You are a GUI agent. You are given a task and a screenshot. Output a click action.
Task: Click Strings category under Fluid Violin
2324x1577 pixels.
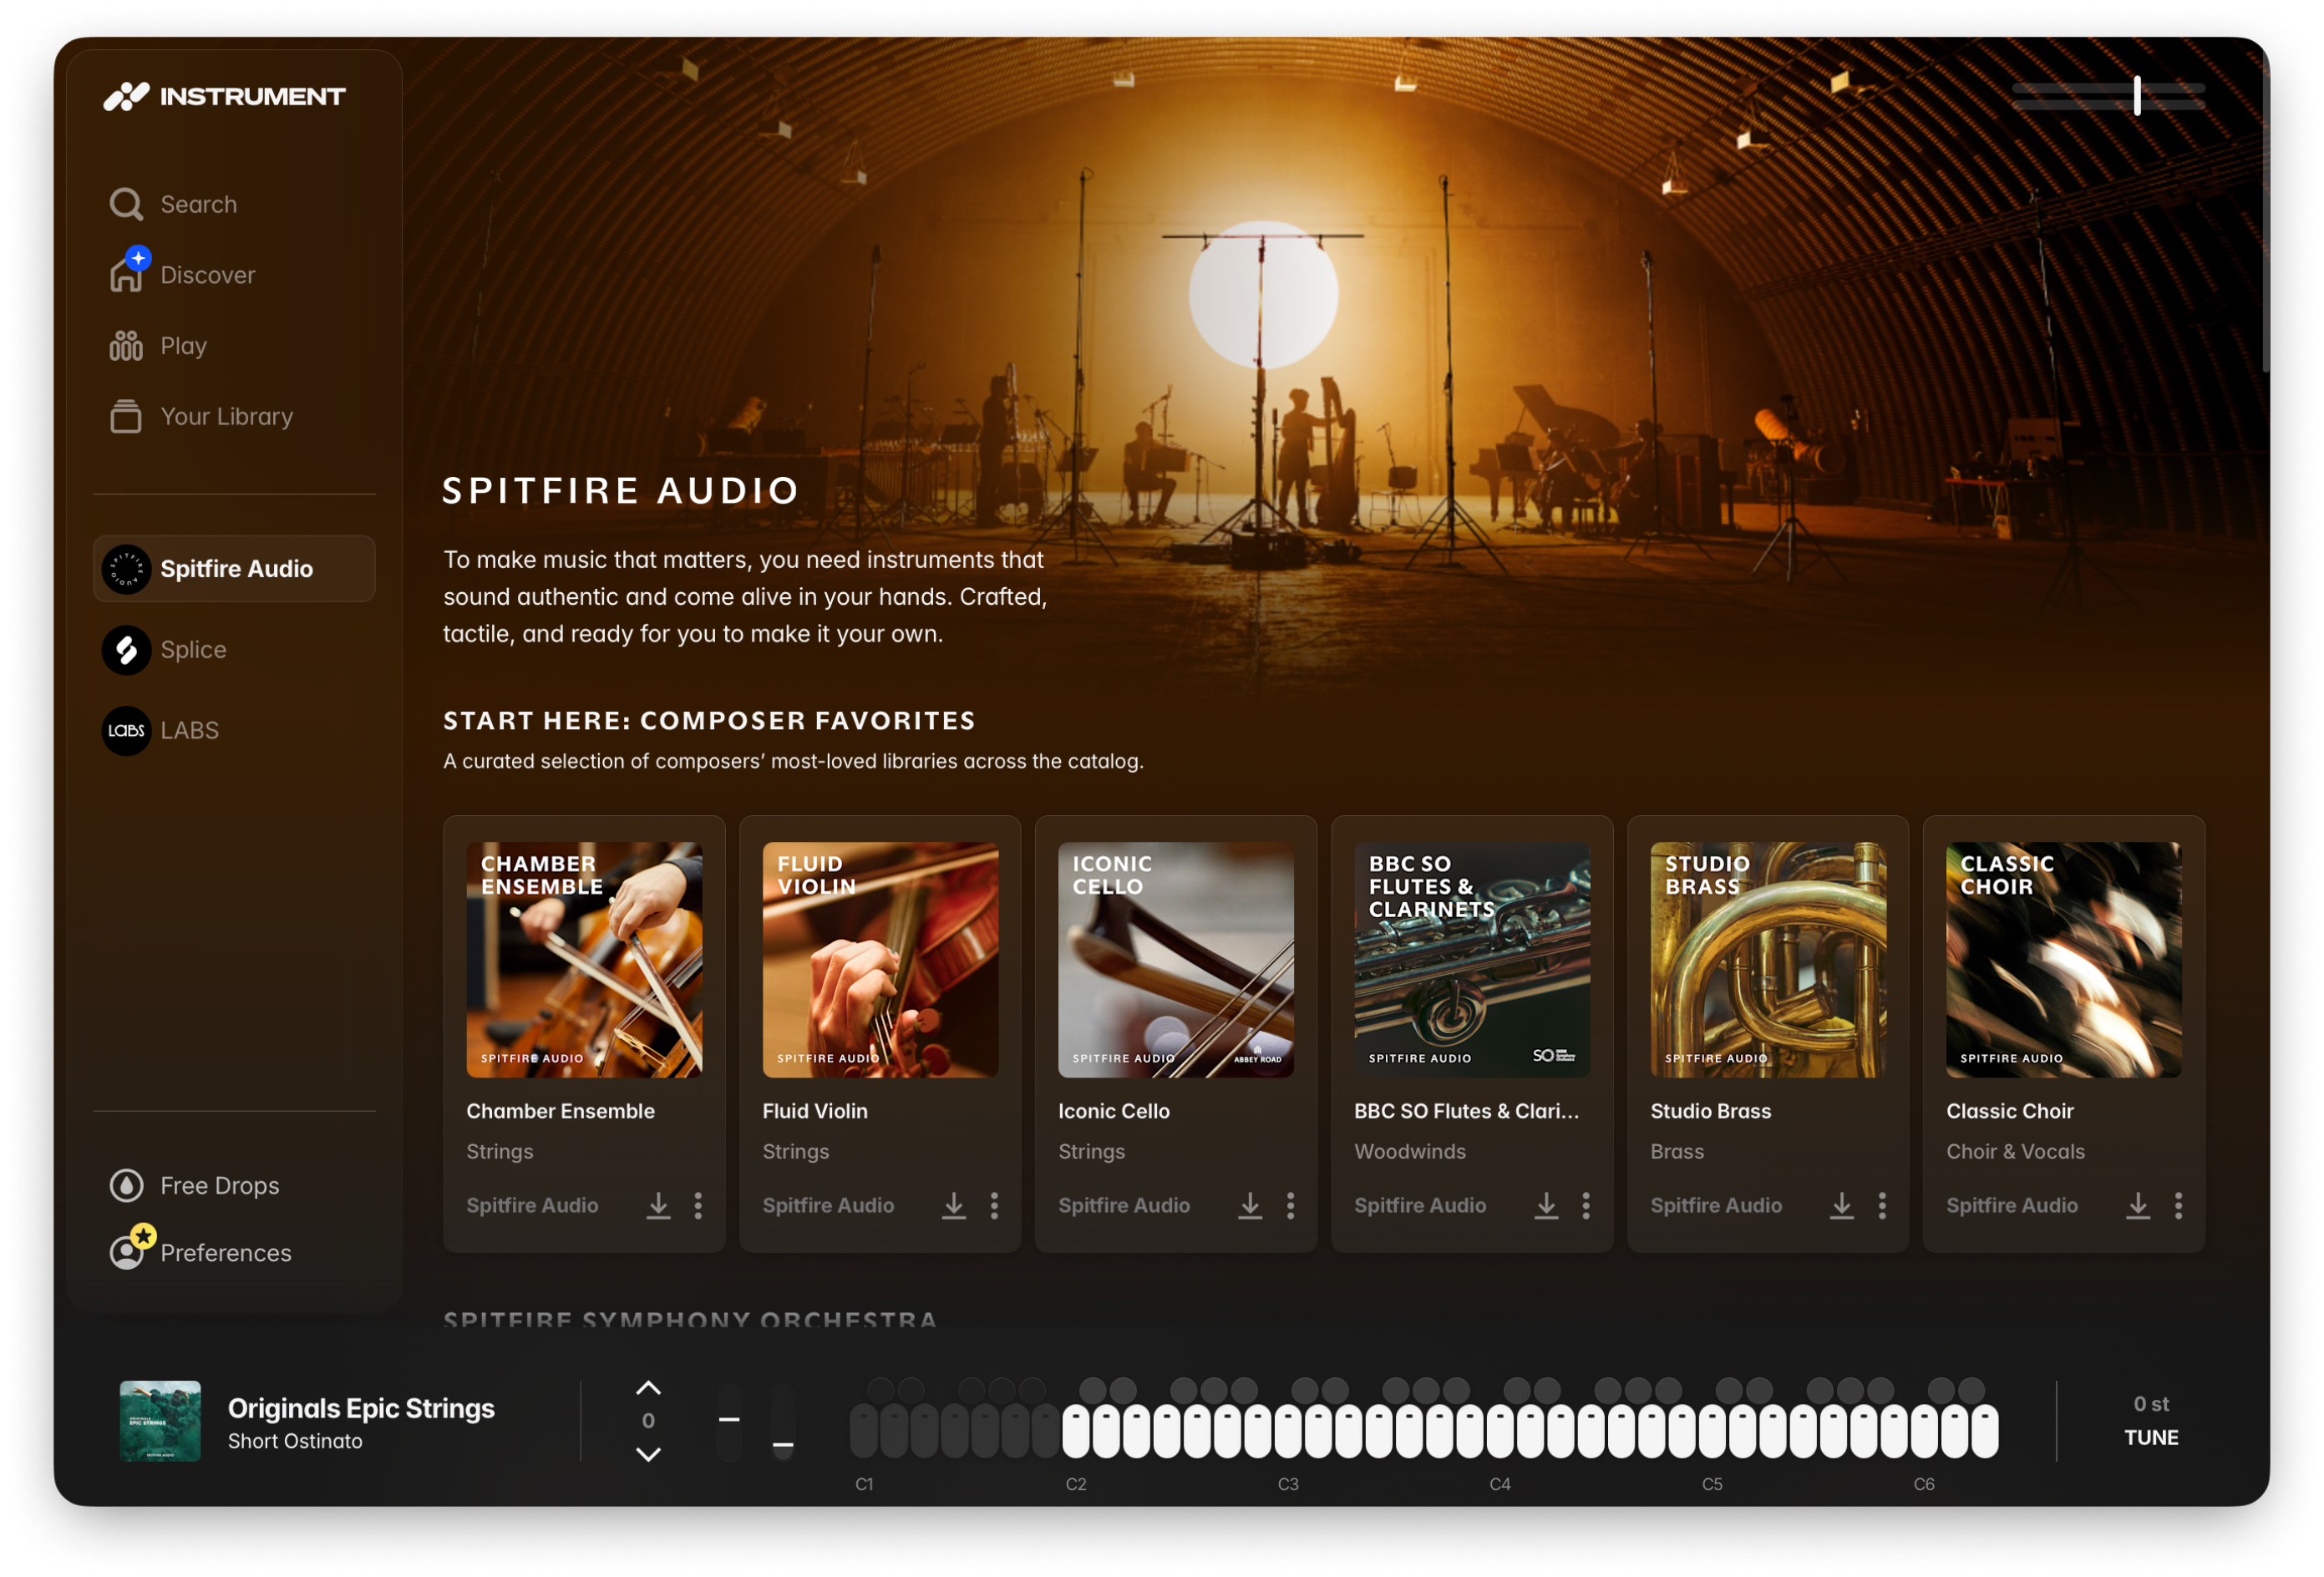(x=795, y=1151)
